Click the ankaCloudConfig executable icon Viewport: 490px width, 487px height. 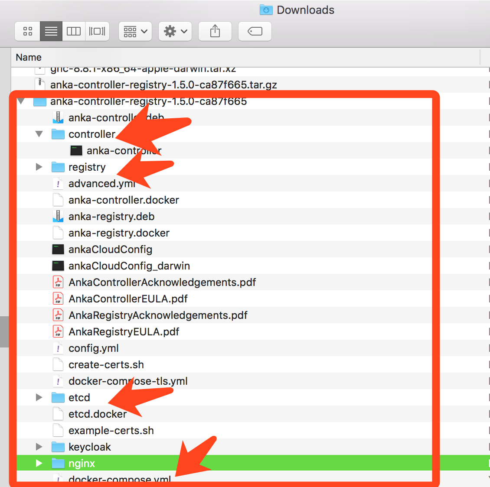pyautogui.click(x=58, y=250)
